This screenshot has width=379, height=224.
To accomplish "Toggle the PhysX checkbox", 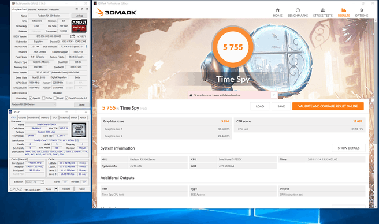I will click(x=55, y=98).
